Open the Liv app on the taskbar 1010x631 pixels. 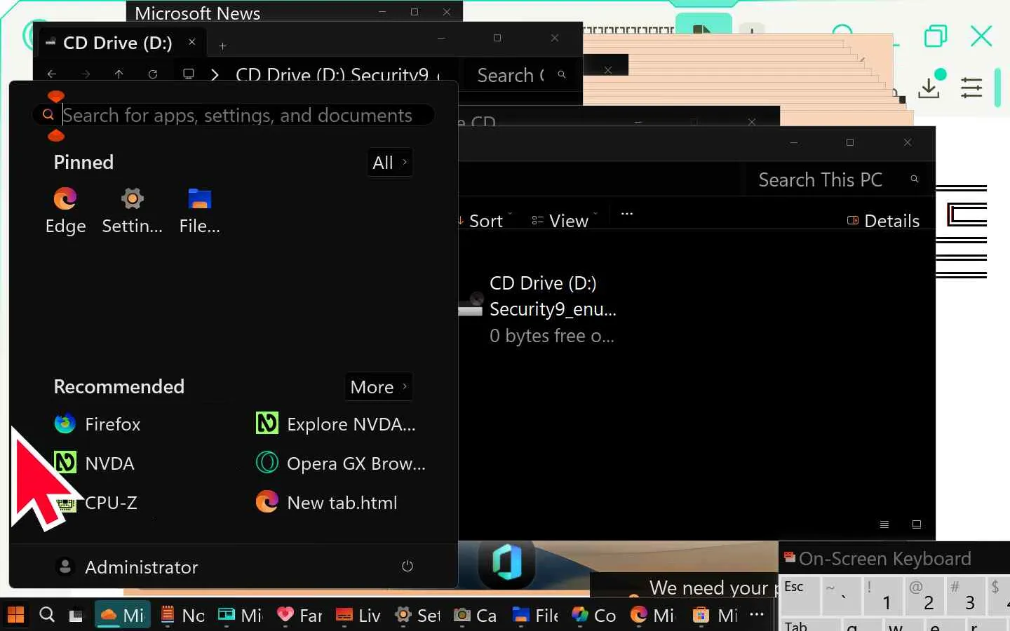pos(358,616)
